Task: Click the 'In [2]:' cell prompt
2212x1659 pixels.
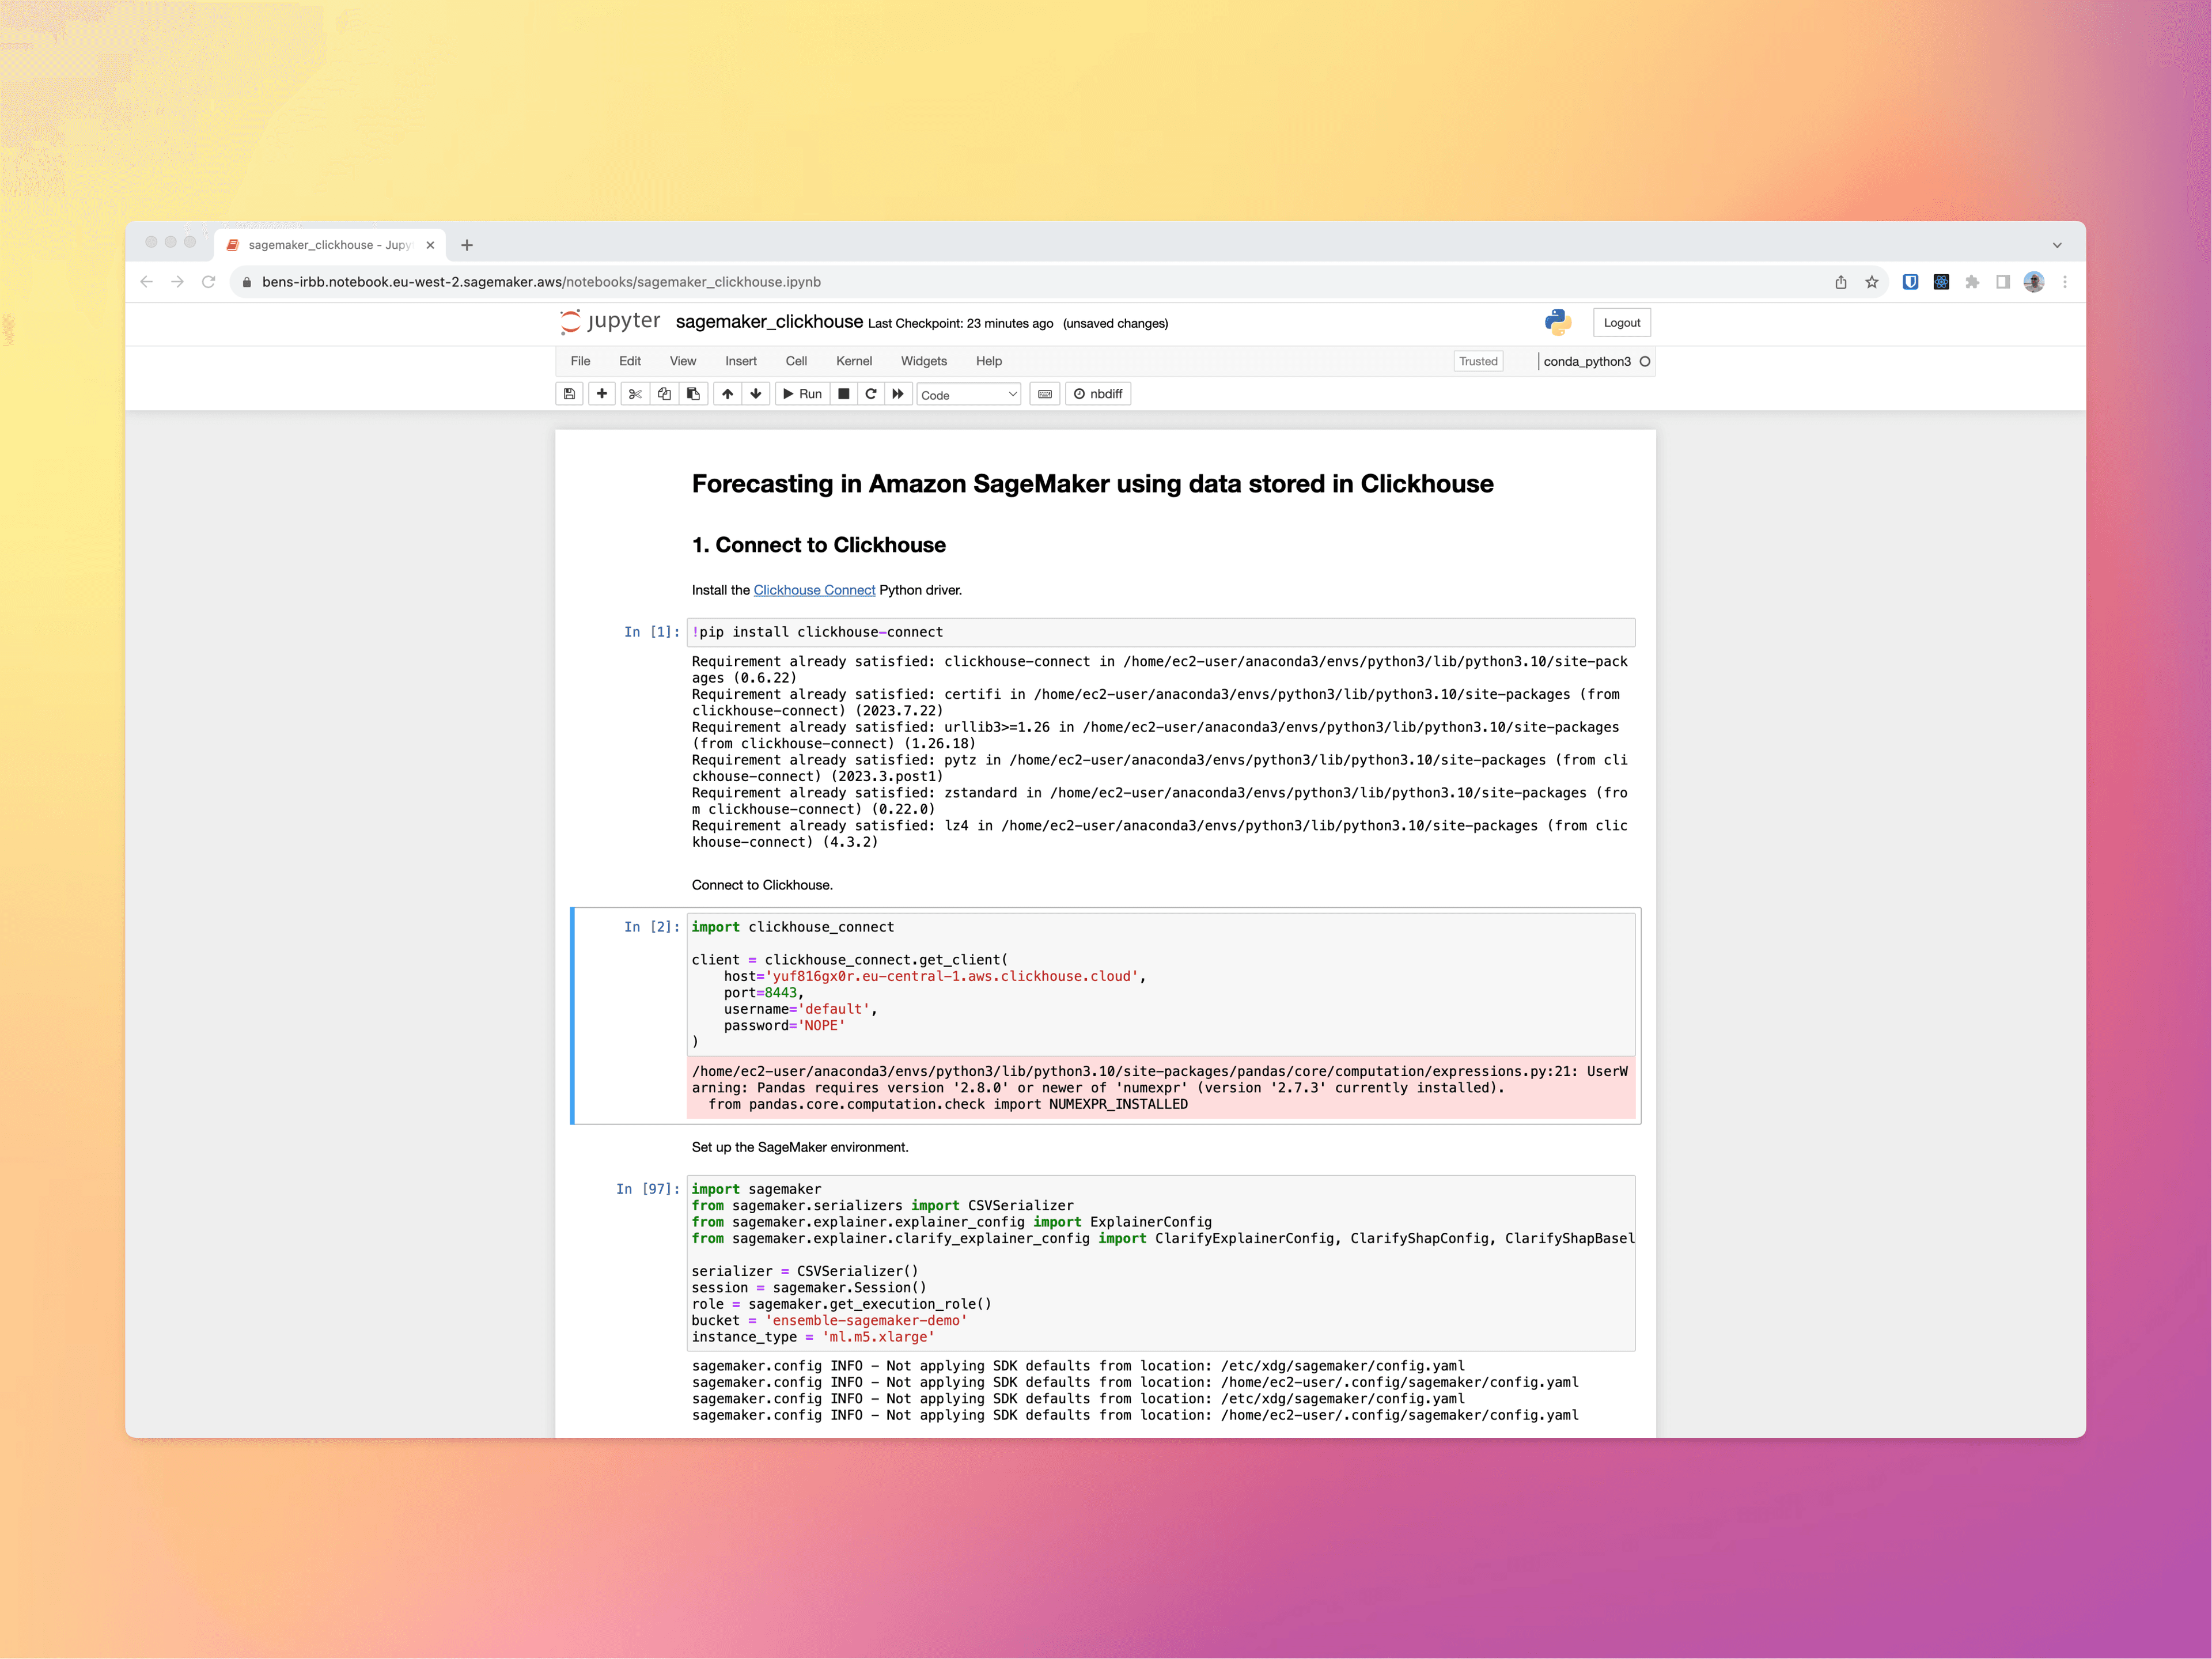Action: point(652,927)
